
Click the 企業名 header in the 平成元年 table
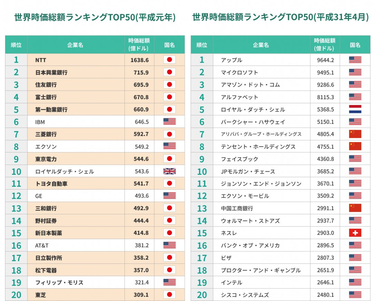tap(75, 45)
